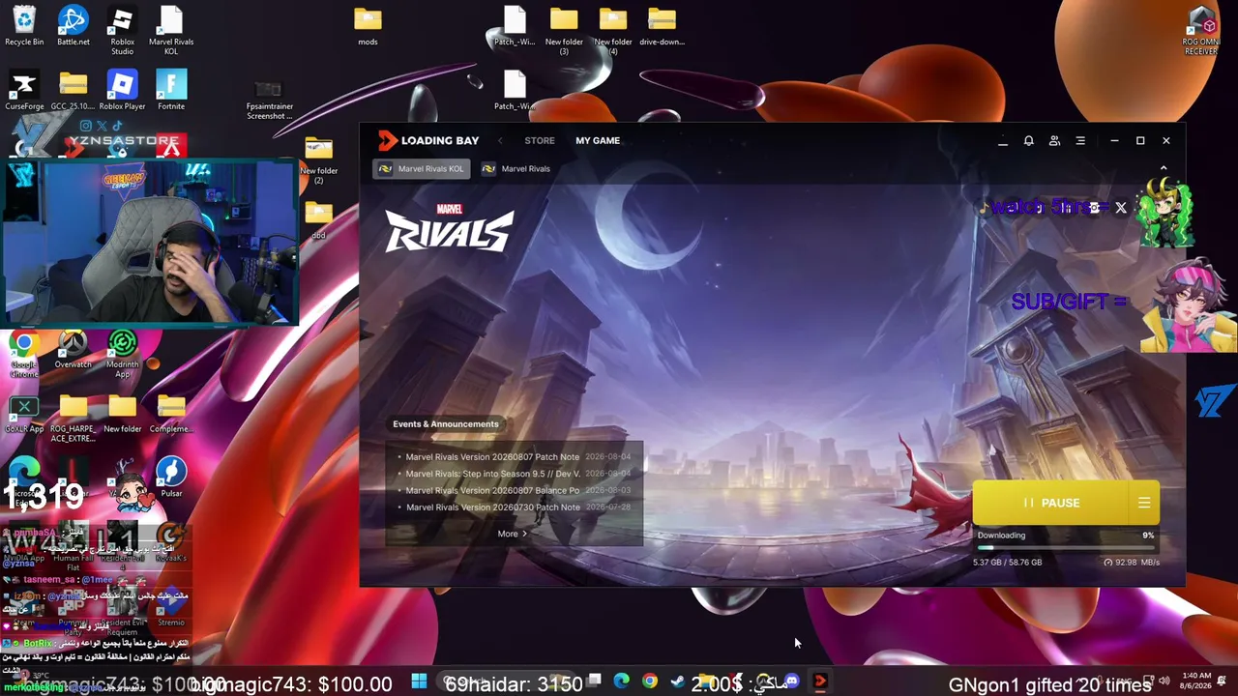The image size is (1238, 696).
Task: Select the CurseForge desktop shortcut
Action: [x=24, y=91]
